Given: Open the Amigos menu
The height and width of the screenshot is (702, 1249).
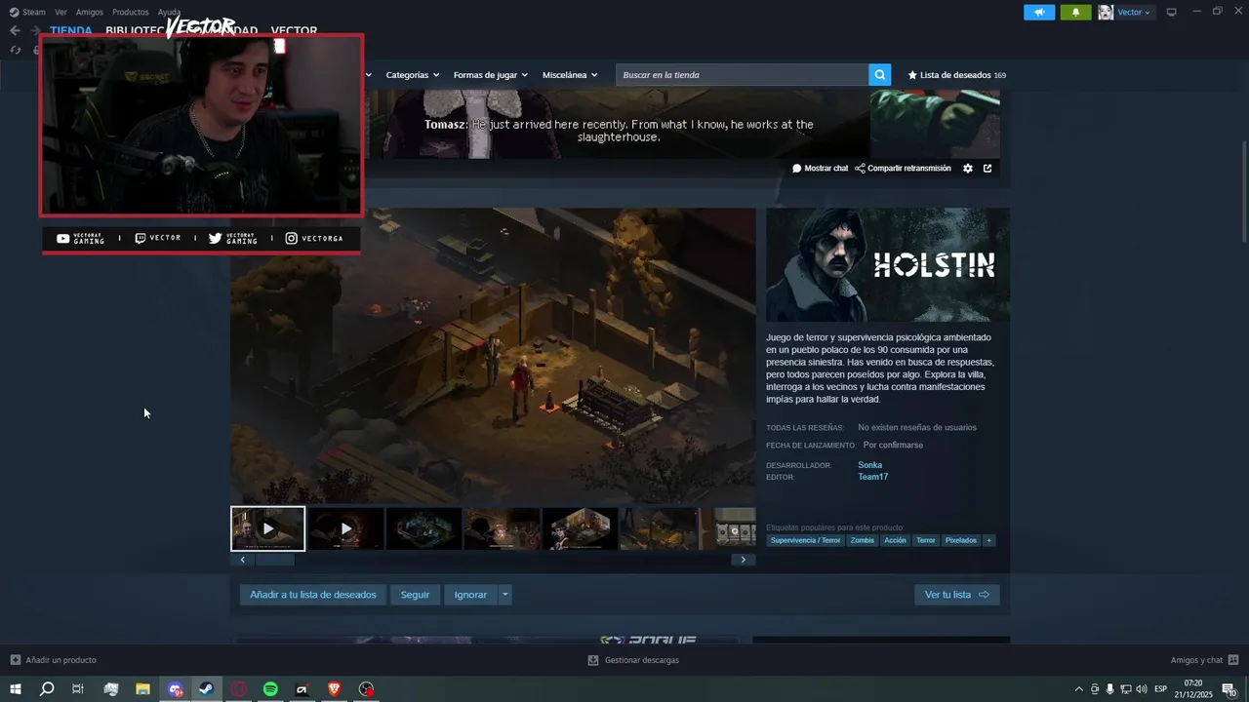Looking at the screenshot, I should (90, 12).
